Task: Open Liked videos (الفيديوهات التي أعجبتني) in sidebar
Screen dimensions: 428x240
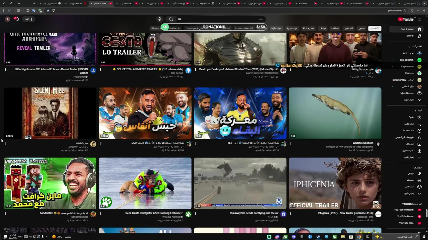Action: coord(406,137)
